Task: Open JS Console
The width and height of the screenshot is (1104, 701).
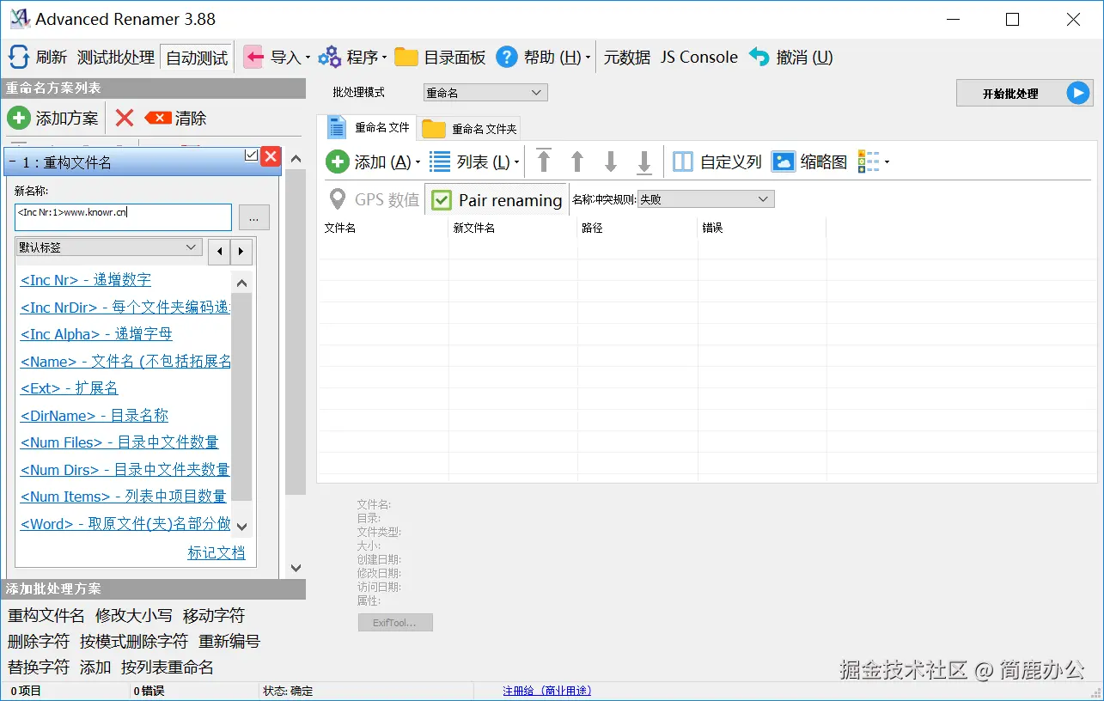Action: 699,58
